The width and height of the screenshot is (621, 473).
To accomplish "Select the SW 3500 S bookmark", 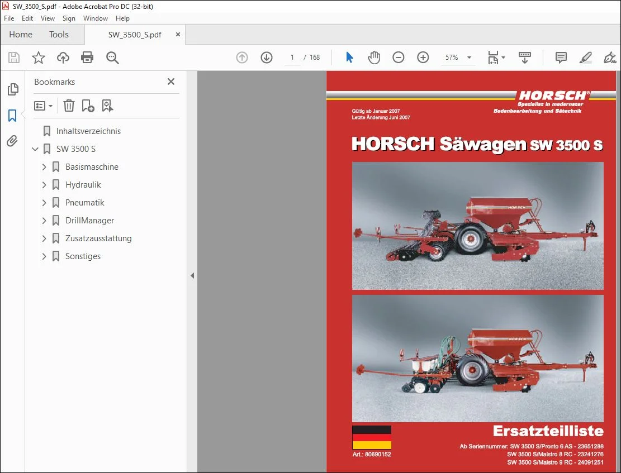I will click(75, 149).
